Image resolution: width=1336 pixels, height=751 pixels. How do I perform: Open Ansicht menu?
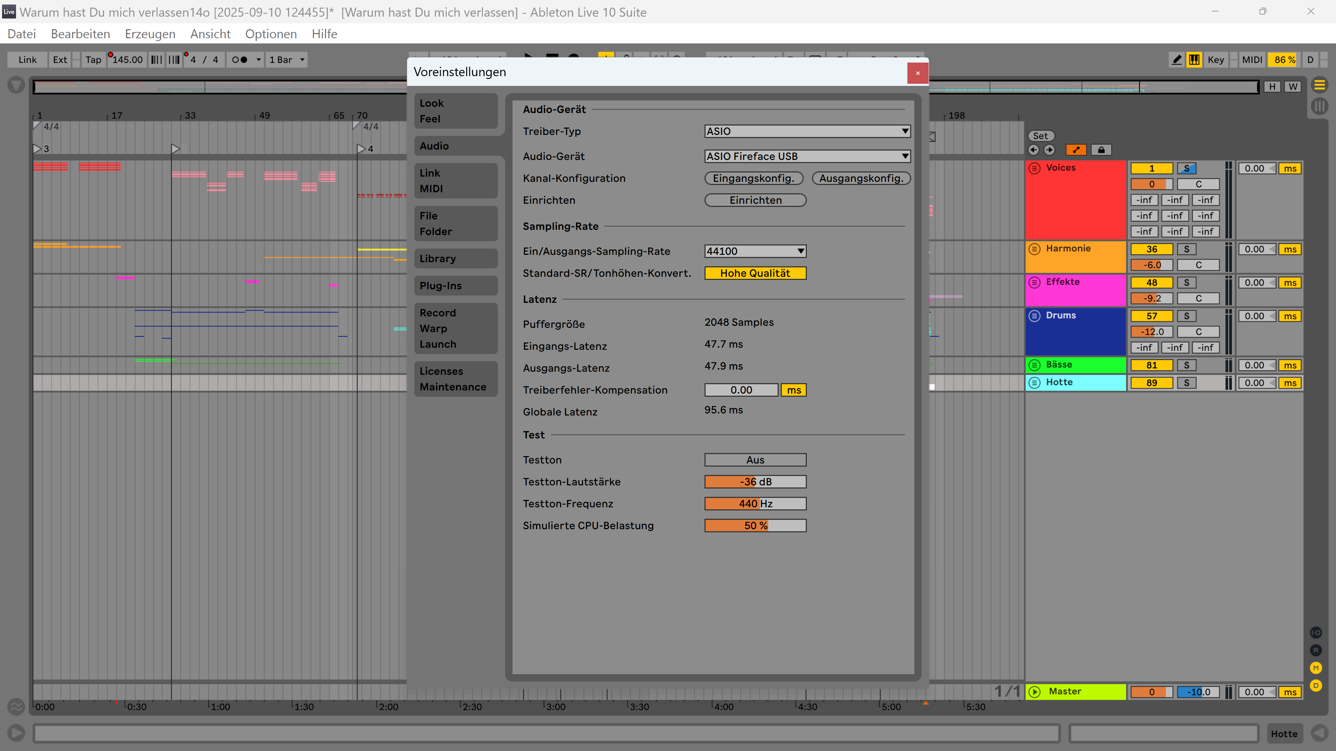pos(210,34)
